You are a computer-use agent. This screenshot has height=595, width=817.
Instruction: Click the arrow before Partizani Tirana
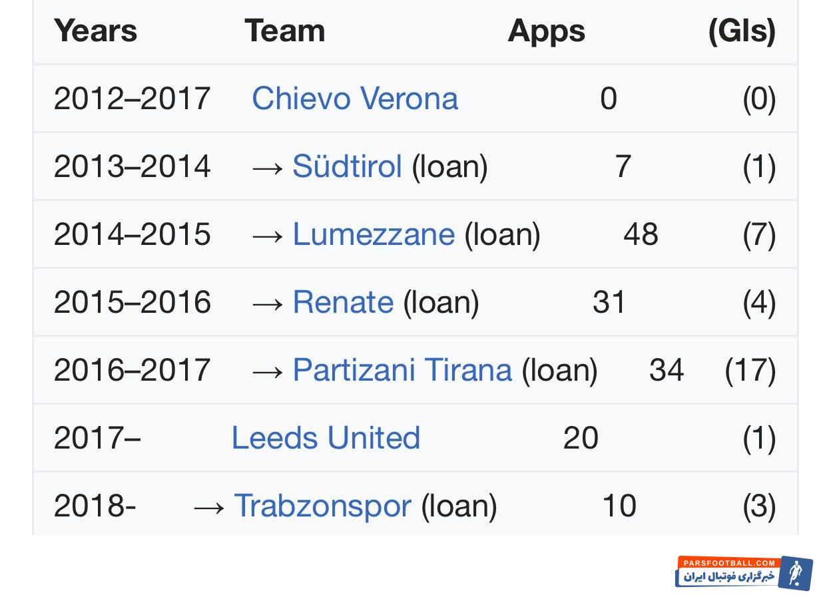(x=268, y=371)
